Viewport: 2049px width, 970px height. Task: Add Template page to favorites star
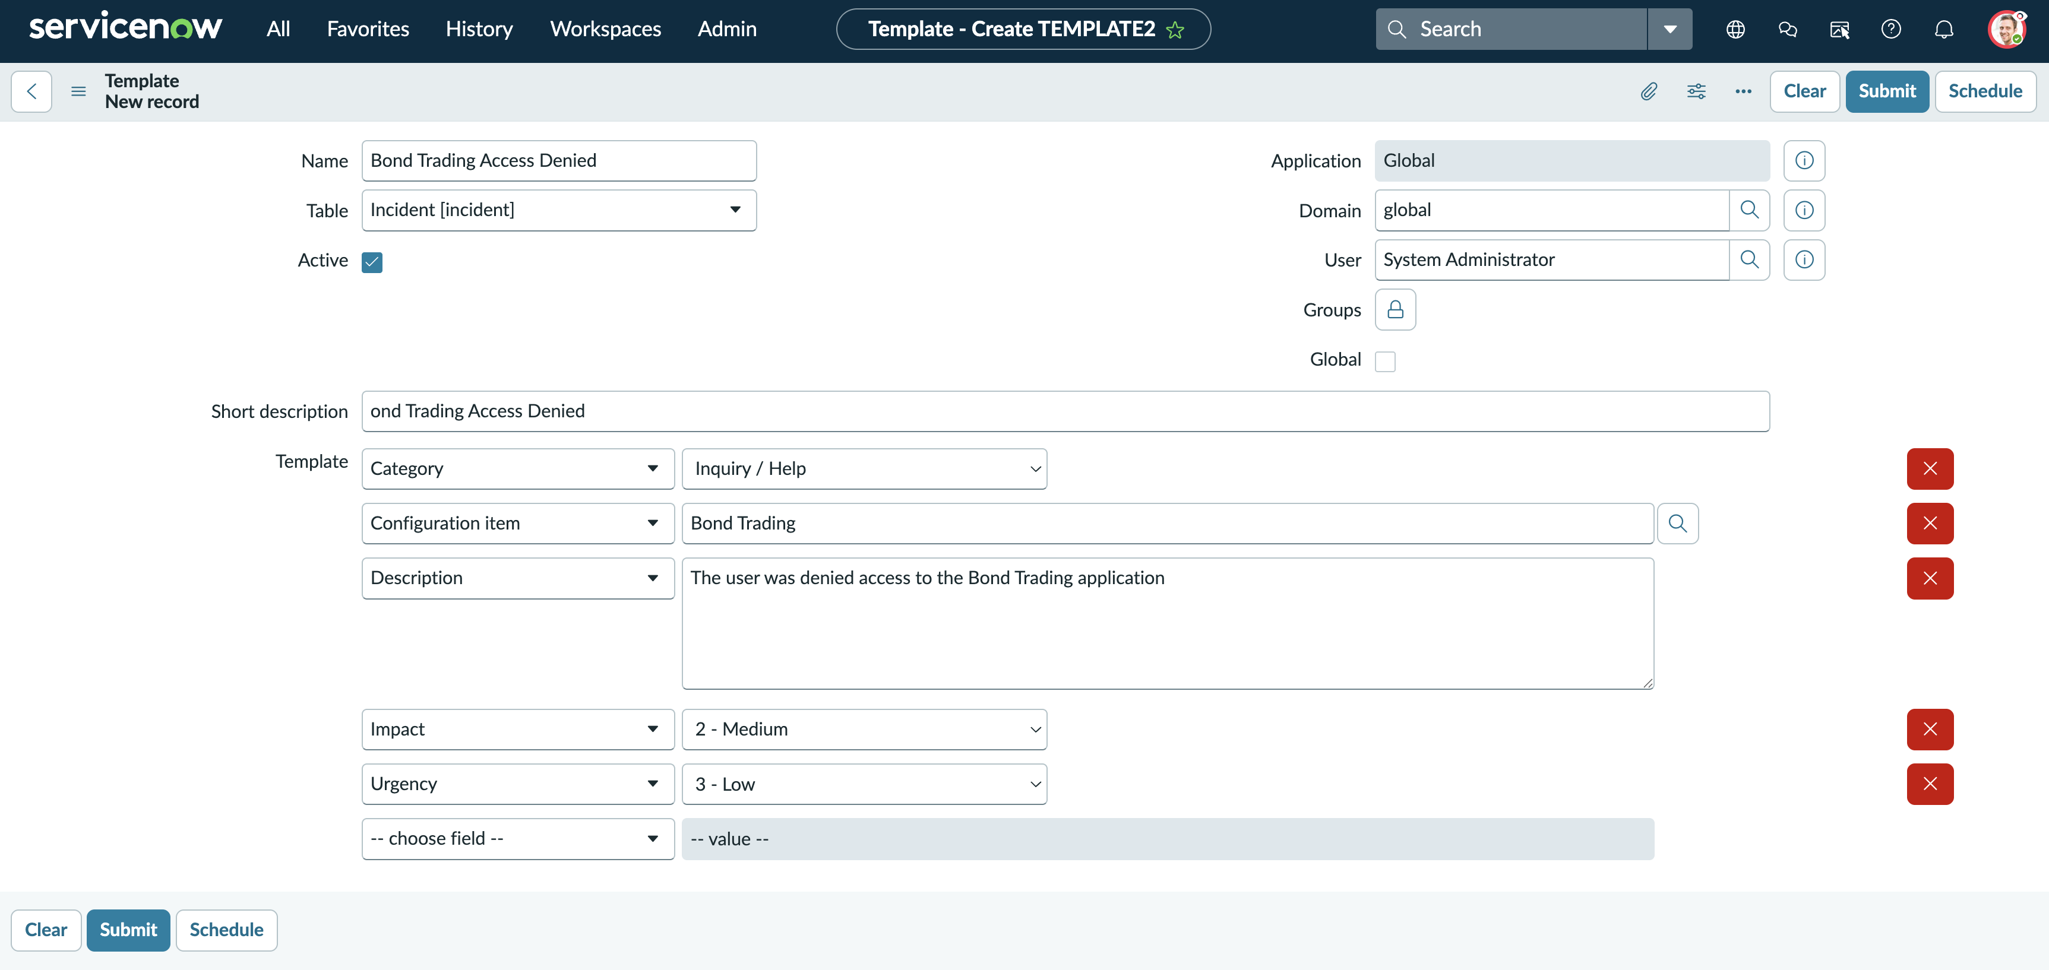(x=1175, y=30)
